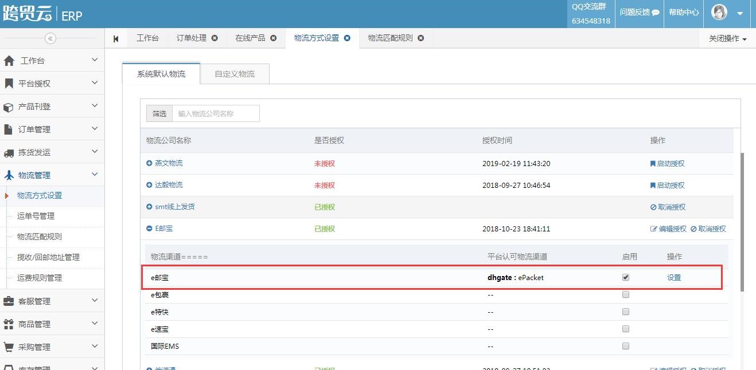Click the cart icon beside 采购管理
756x370 pixels.
tap(9, 347)
